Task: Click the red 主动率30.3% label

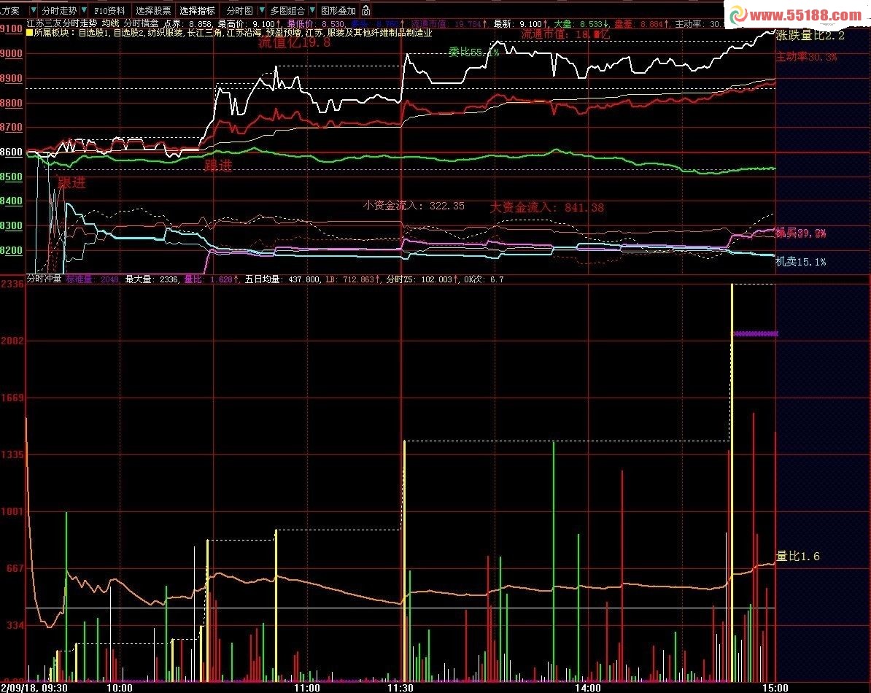Action: click(807, 57)
